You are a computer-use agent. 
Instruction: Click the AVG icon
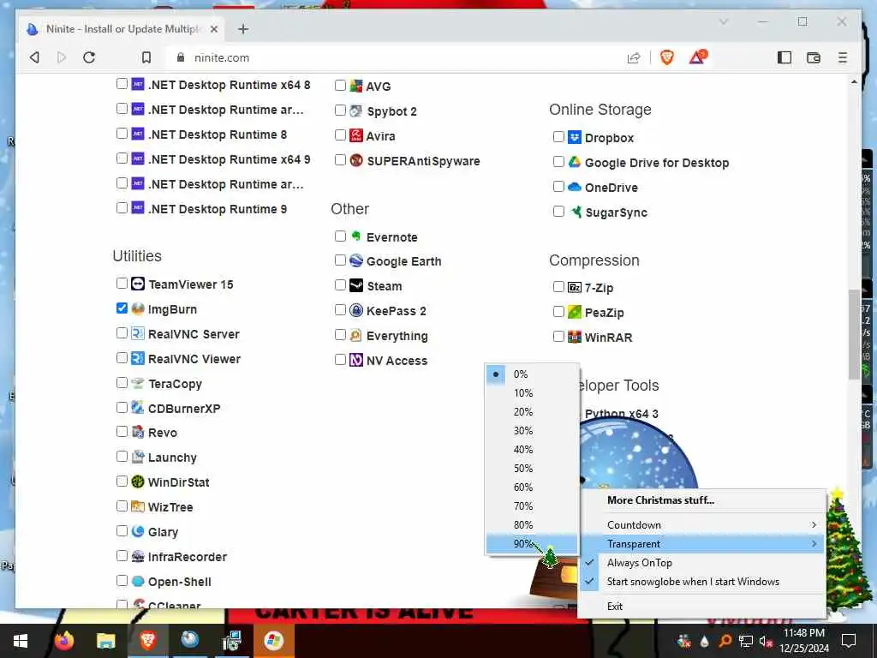tap(356, 86)
